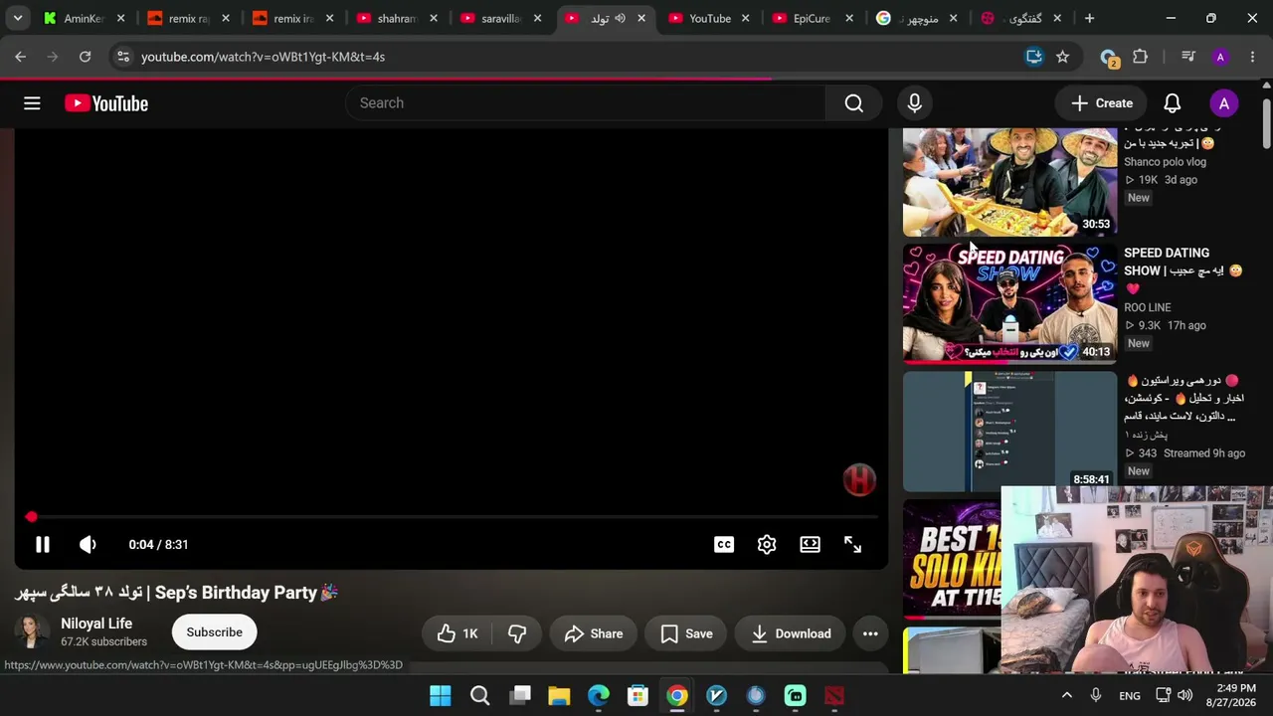Open Microsoft Store from the taskbar
The image size is (1273, 716).
[x=637, y=695]
